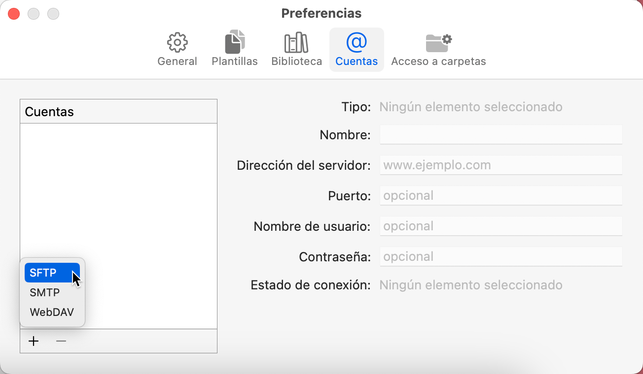
Task: Remove selected account with the minus icon
Action: coord(61,341)
